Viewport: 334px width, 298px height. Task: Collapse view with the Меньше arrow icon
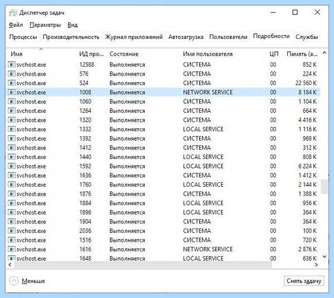[x=14, y=281]
